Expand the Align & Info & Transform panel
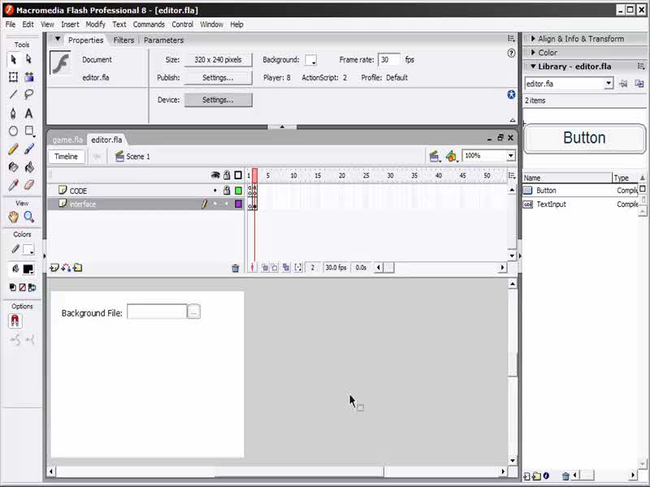 click(x=580, y=39)
